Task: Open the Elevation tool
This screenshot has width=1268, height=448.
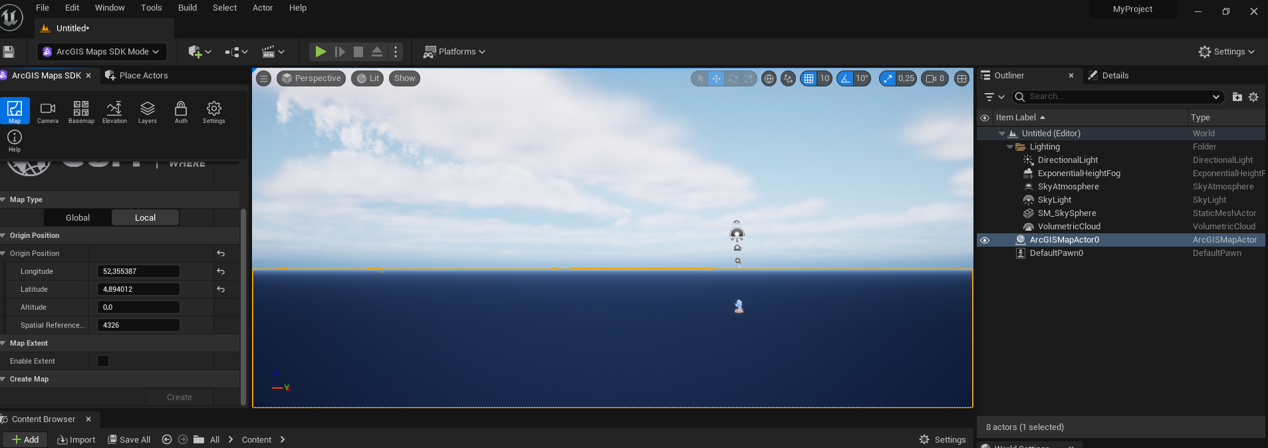Action: click(x=114, y=111)
